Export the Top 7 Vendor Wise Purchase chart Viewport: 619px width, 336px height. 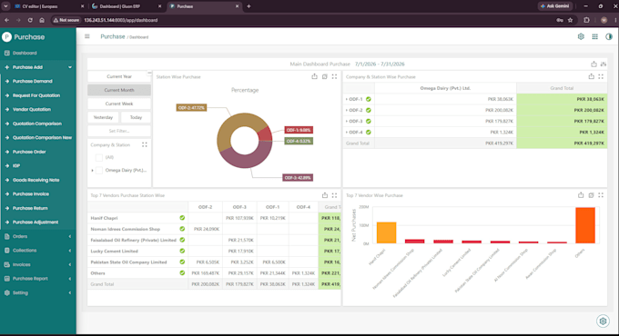click(581, 195)
